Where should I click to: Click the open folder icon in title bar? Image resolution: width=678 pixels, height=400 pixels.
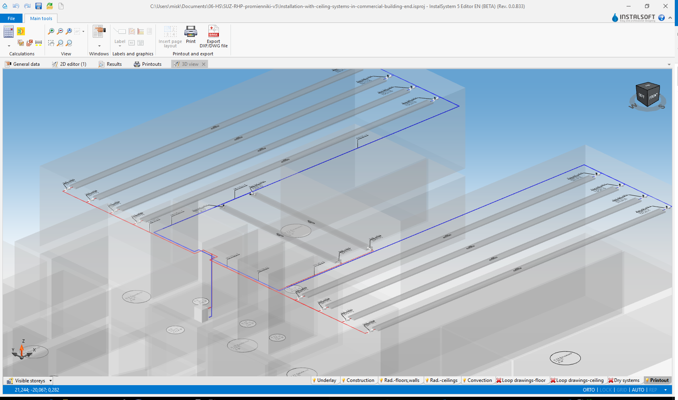[50, 6]
